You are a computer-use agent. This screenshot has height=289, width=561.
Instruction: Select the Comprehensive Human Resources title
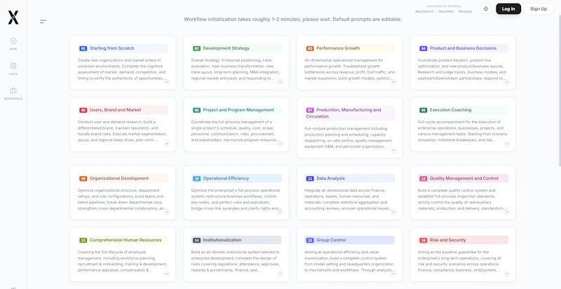[x=126, y=240]
